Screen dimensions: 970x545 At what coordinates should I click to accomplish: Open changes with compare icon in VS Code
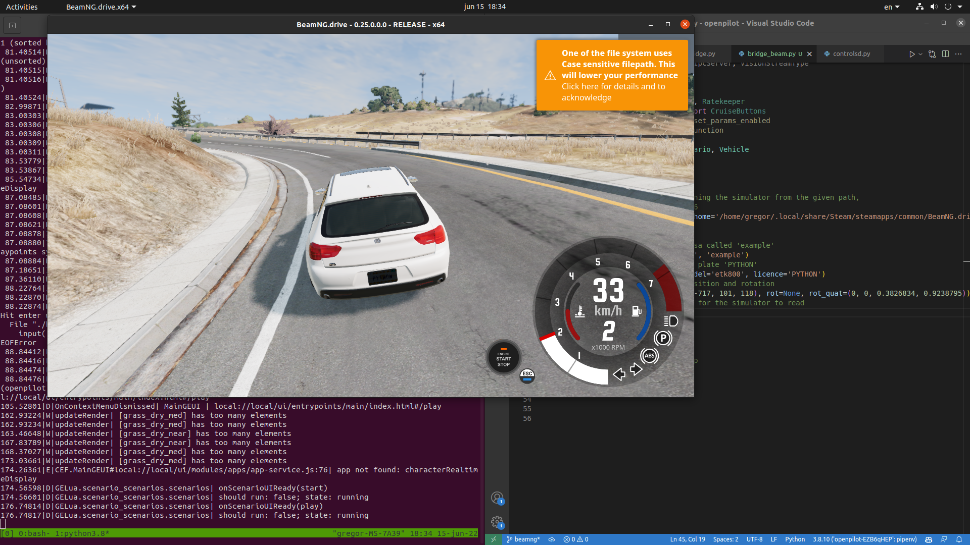pyautogui.click(x=932, y=54)
